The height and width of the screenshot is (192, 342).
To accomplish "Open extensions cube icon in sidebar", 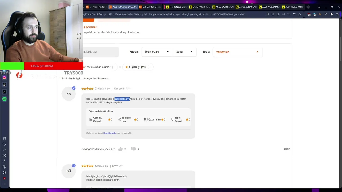I will (4, 167).
